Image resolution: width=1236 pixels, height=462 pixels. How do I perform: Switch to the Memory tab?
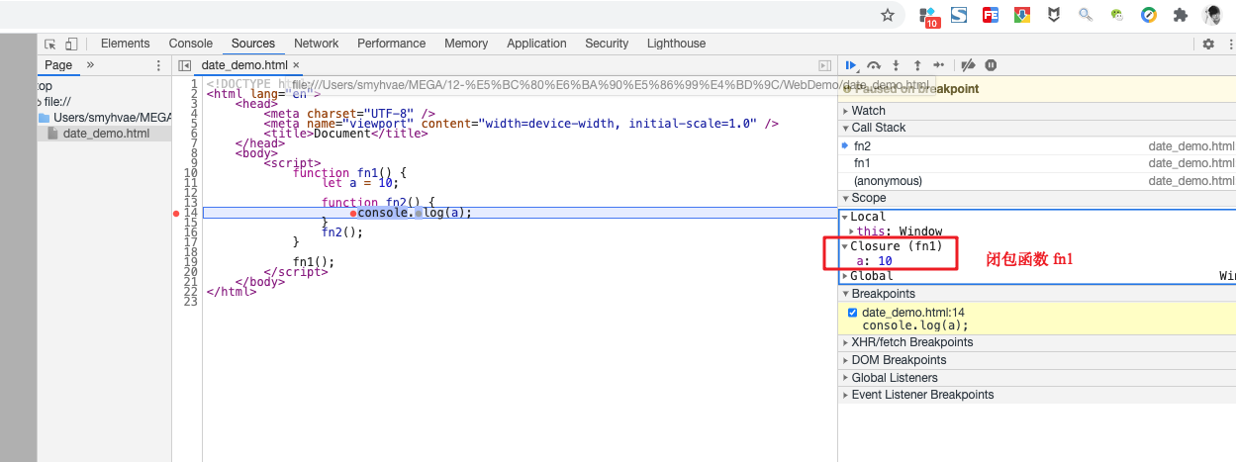tap(466, 44)
